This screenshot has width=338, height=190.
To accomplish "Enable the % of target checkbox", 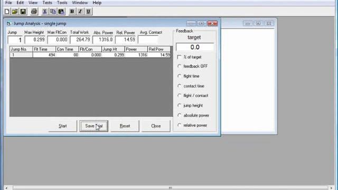I will (x=179, y=57).
